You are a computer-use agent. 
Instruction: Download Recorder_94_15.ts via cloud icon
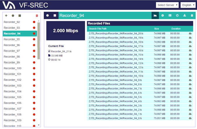point(190,55)
